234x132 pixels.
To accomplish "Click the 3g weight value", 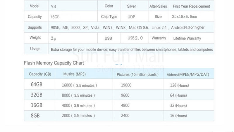I will coord(53,38).
